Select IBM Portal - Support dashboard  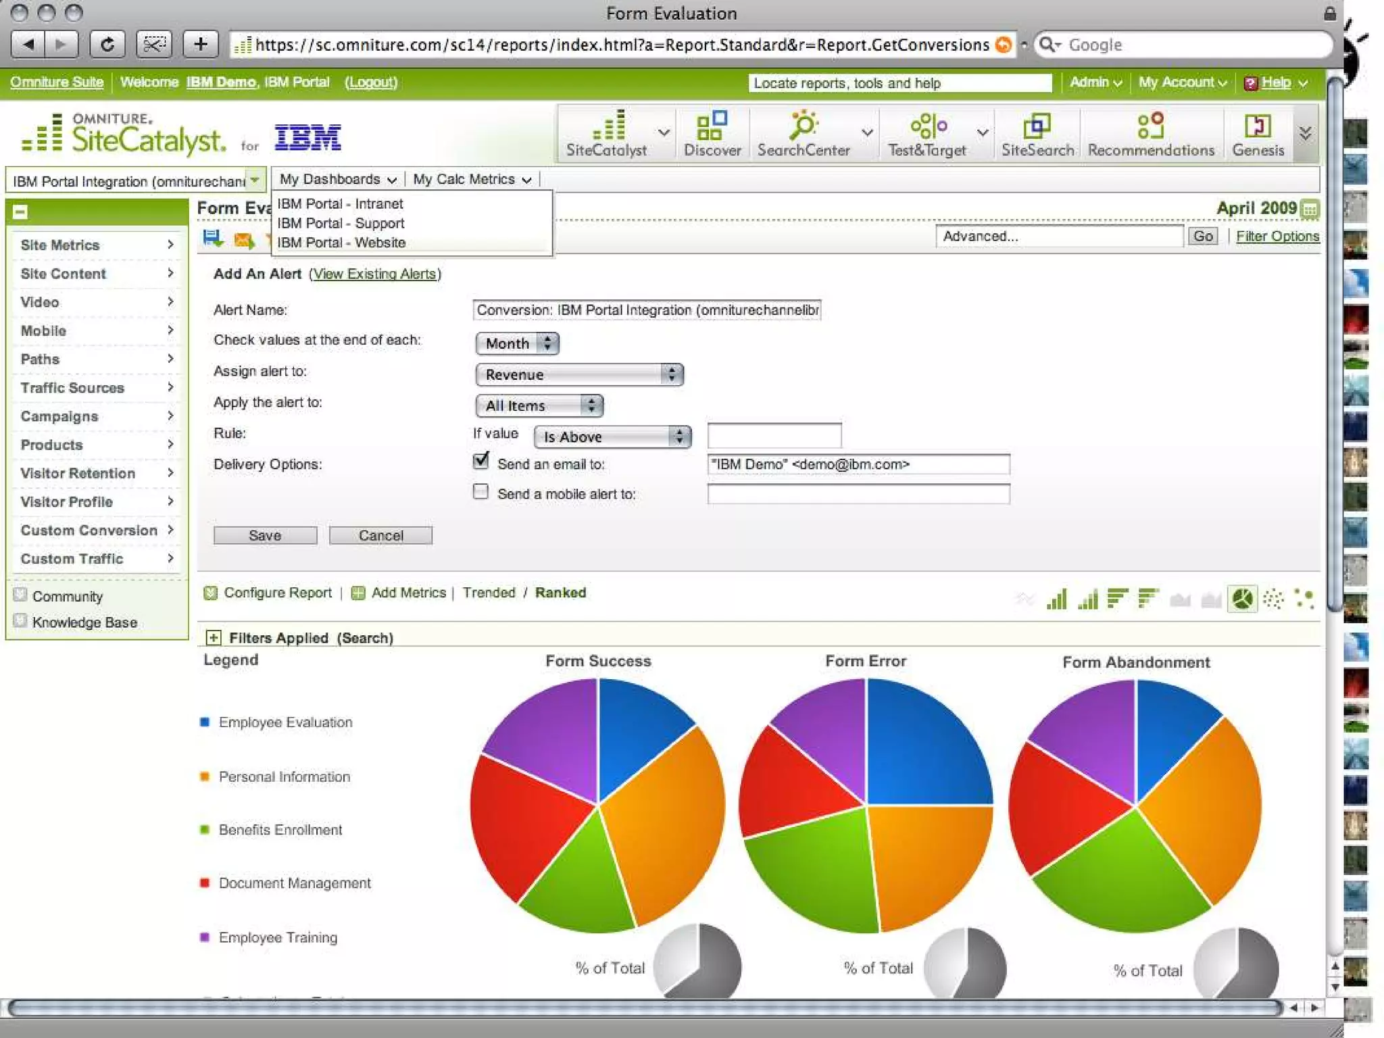(341, 223)
